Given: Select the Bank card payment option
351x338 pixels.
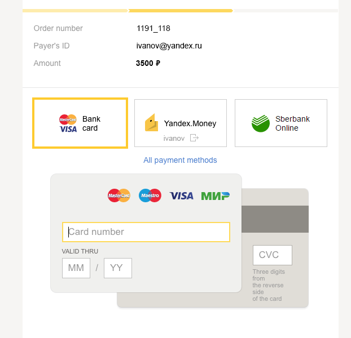Looking at the screenshot, I should (80, 123).
